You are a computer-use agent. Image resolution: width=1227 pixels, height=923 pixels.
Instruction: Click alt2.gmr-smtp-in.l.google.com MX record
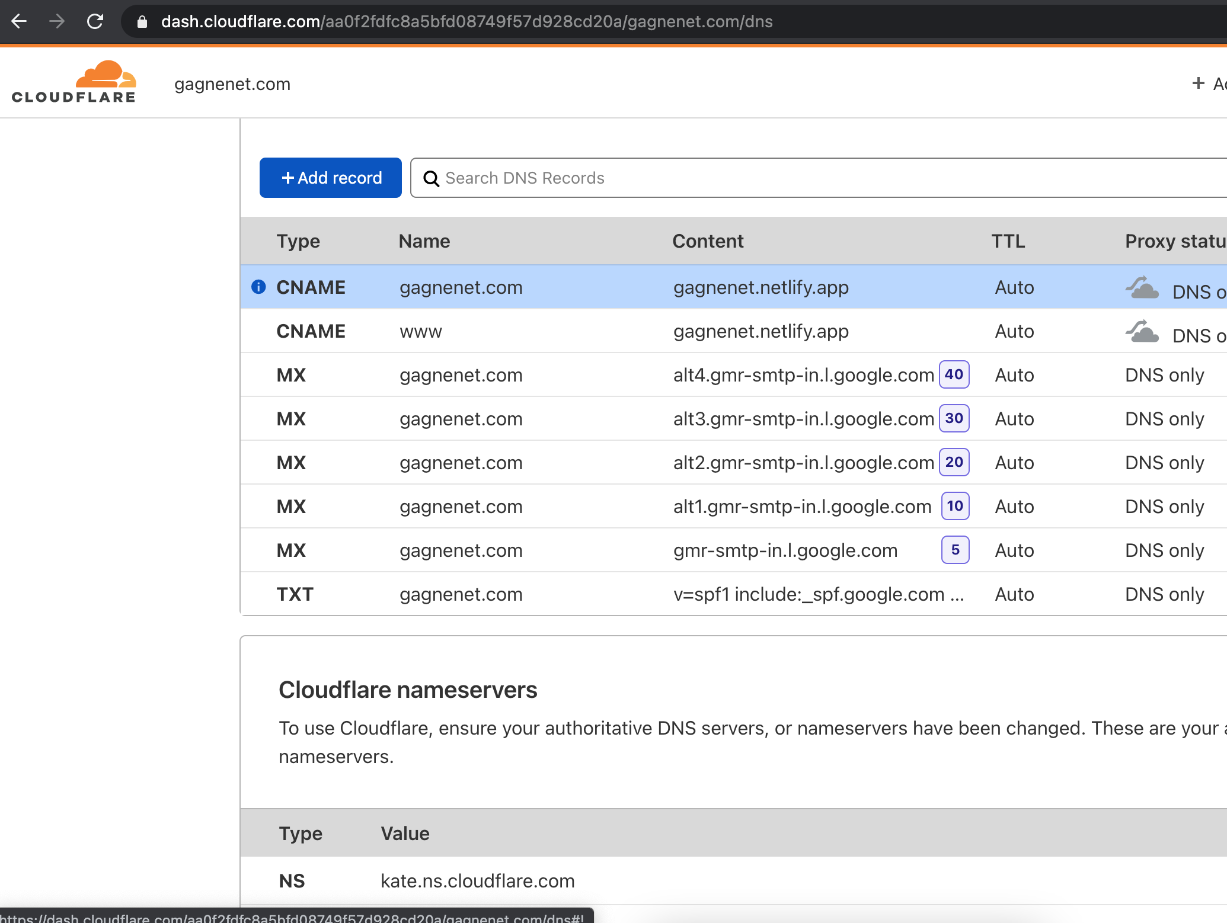tap(804, 463)
